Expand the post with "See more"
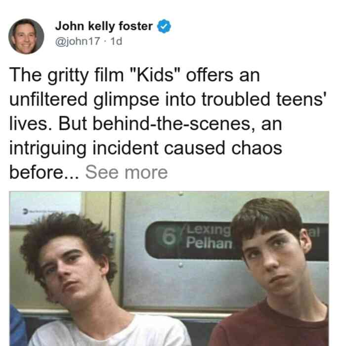Image resolution: width=346 pixels, height=346 pixels. click(127, 173)
